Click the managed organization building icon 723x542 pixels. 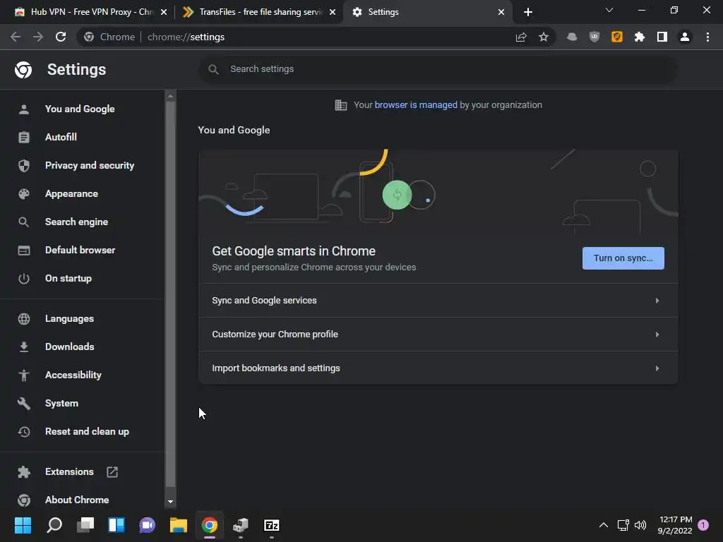[x=341, y=105]
